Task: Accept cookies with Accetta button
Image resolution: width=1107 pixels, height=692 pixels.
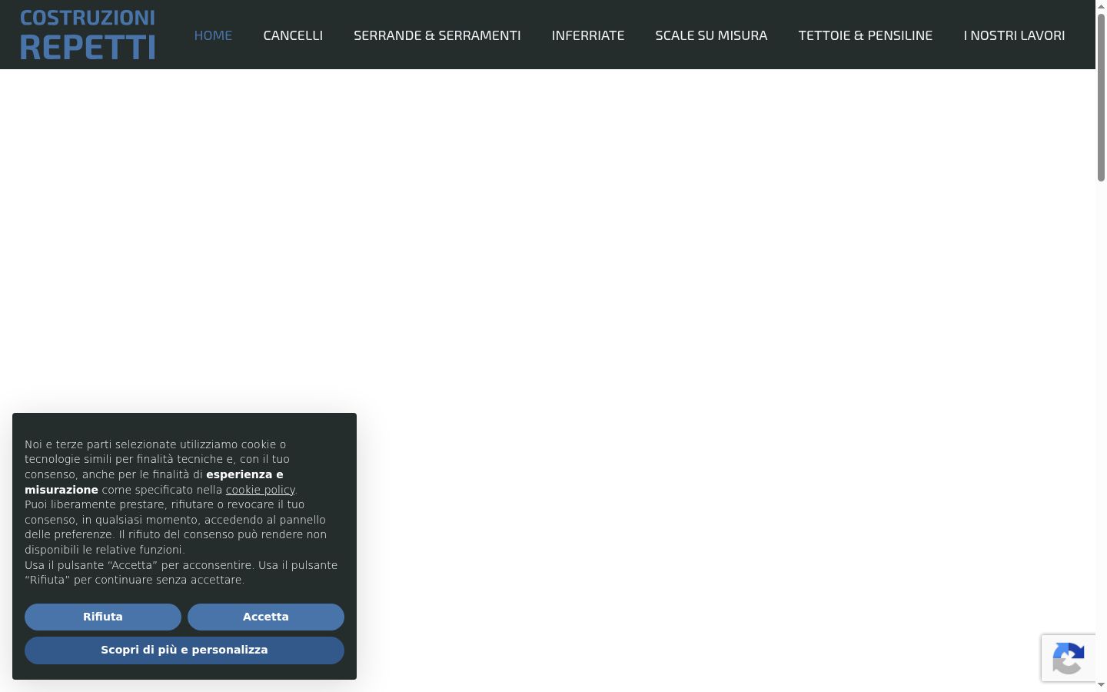Action: coord(266,617)
